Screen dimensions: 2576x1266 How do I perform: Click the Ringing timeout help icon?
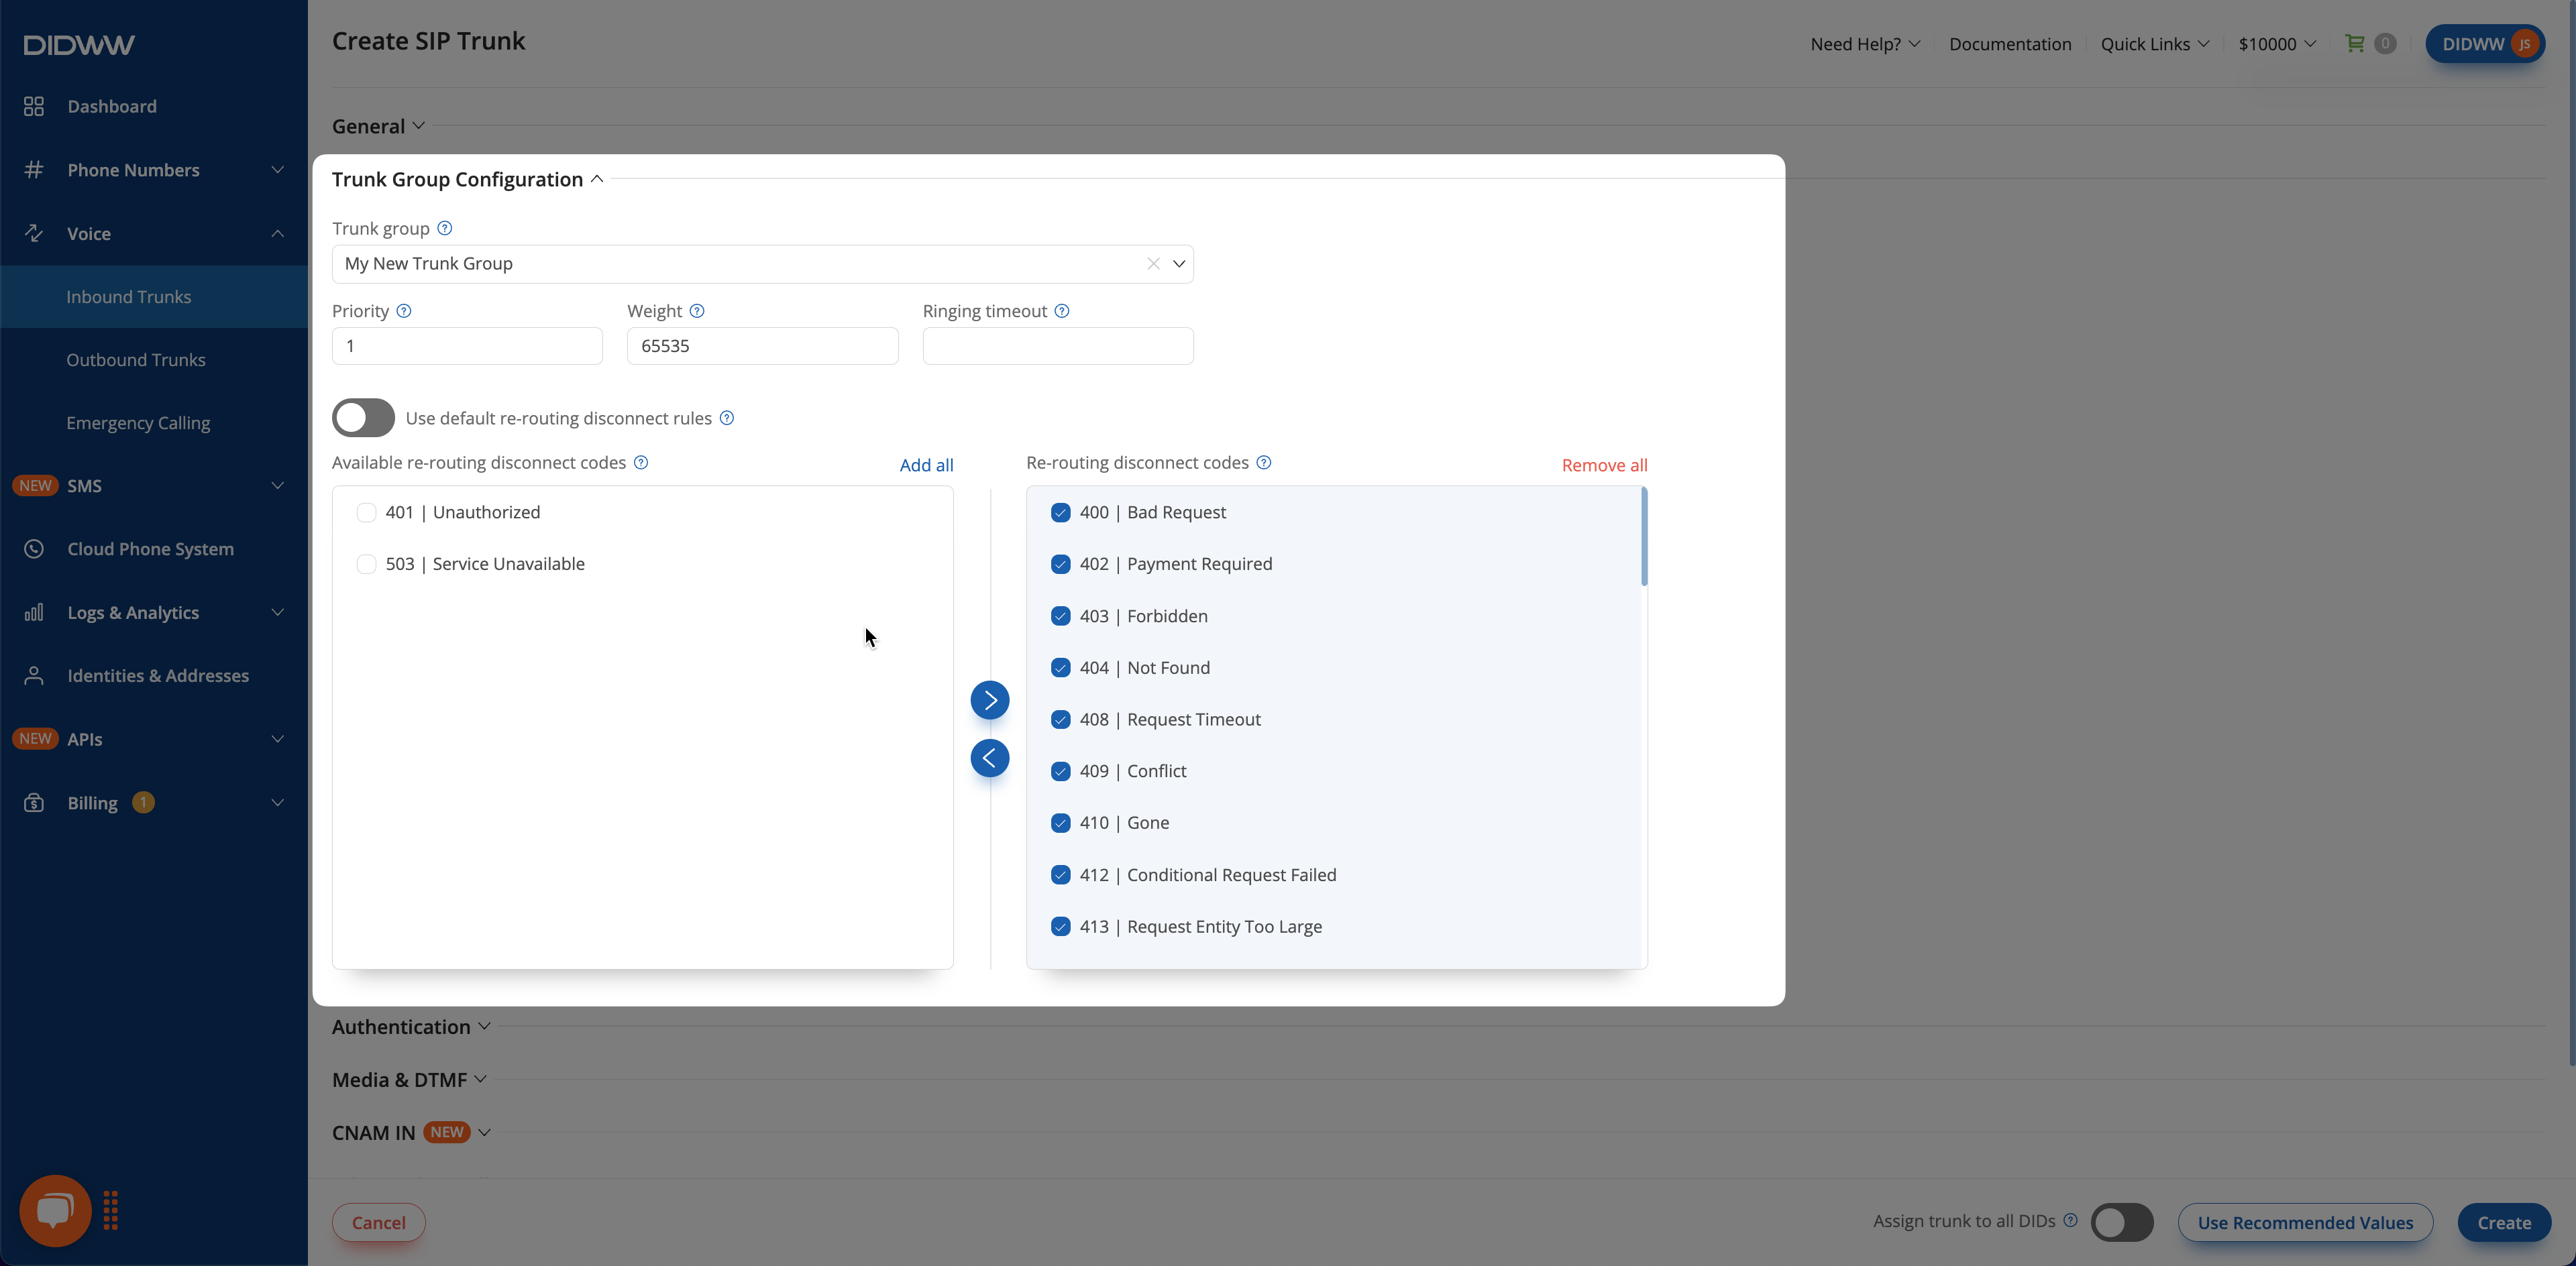pos(1062,310)
